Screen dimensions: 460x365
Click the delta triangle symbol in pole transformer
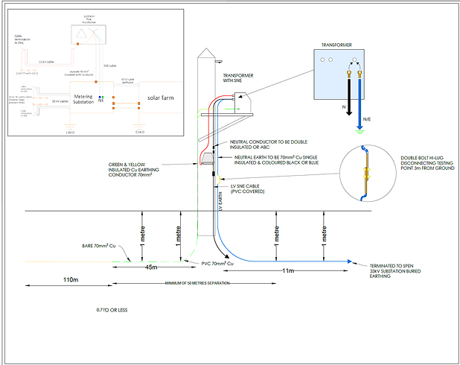(80, 34)
